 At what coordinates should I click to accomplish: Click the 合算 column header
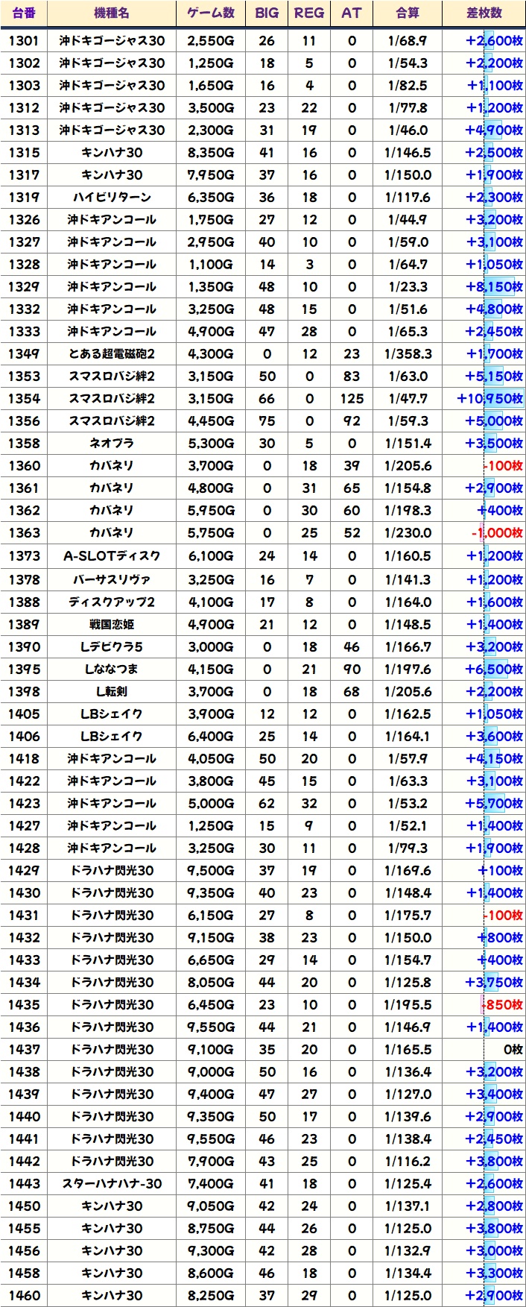[x=408, y=13]
